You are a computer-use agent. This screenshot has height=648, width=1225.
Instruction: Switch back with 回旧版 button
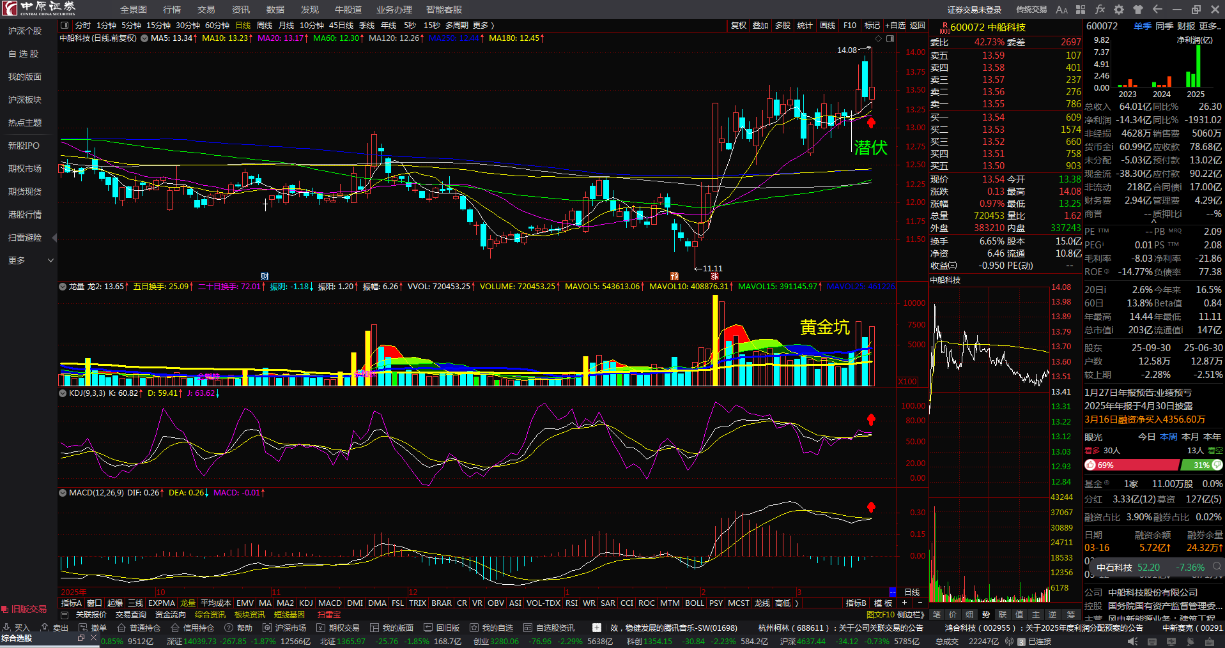pyautogui.click(x=442, y=628)
